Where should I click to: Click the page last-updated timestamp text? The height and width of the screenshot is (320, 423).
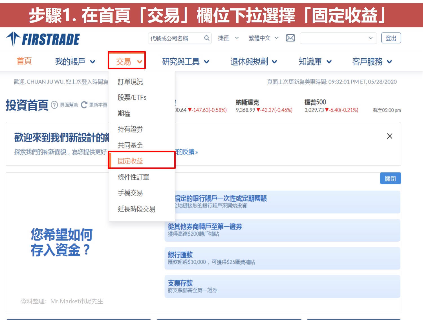tap(332, 82)
